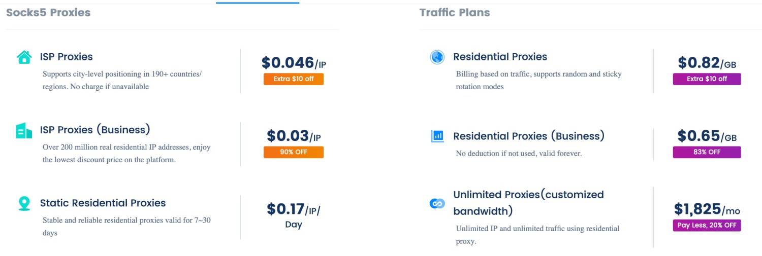
Task: Click the building icon for ISP Proxies (Business)
Action: click(24, 131)
